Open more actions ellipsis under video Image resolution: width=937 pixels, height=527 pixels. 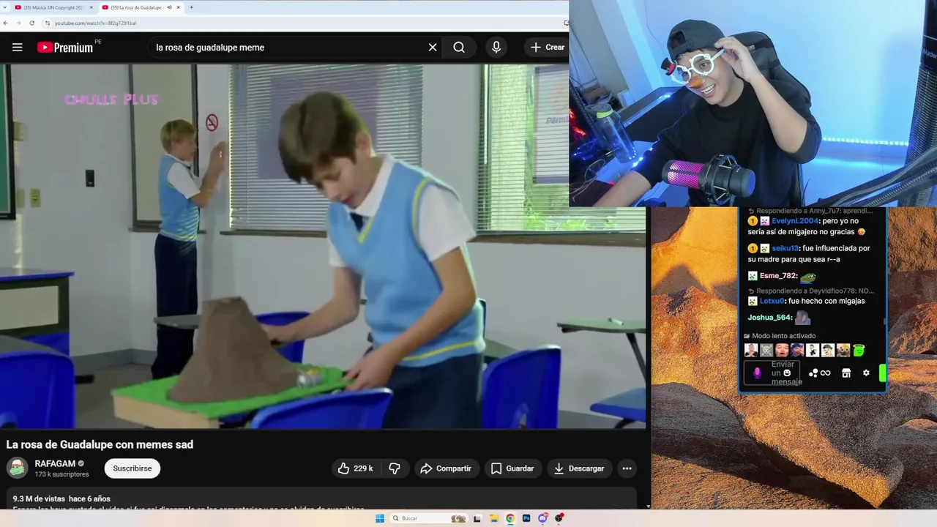point(627,468)
